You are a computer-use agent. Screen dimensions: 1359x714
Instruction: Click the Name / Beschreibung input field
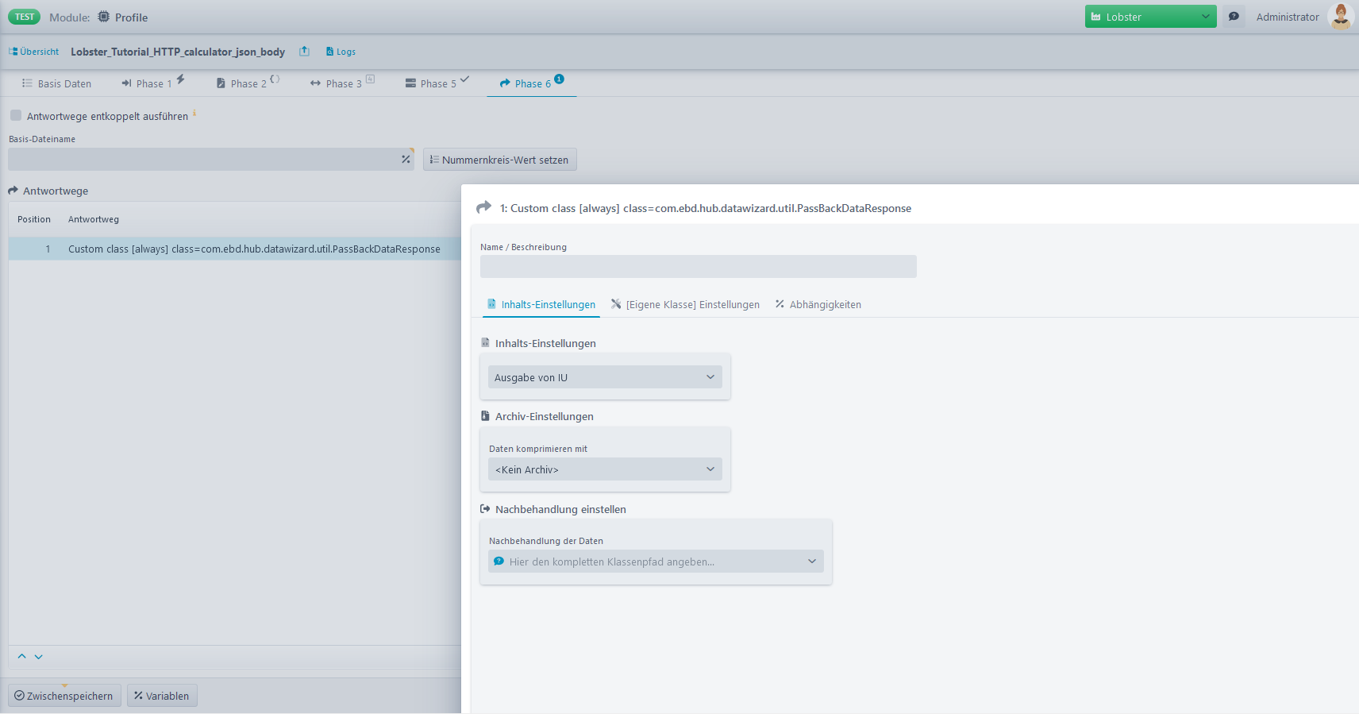tap(698, 267)
